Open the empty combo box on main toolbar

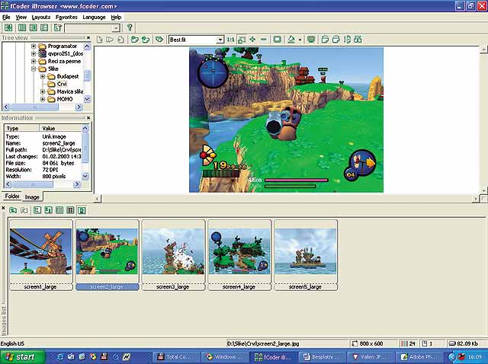116,28
